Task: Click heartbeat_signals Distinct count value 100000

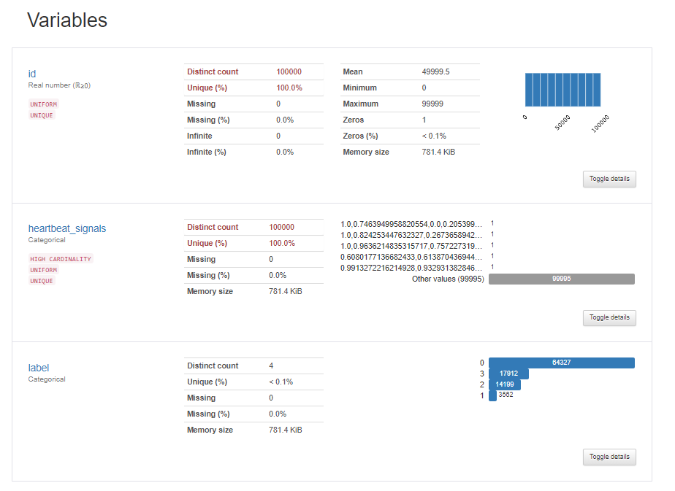Action: (x=281, y=227)
